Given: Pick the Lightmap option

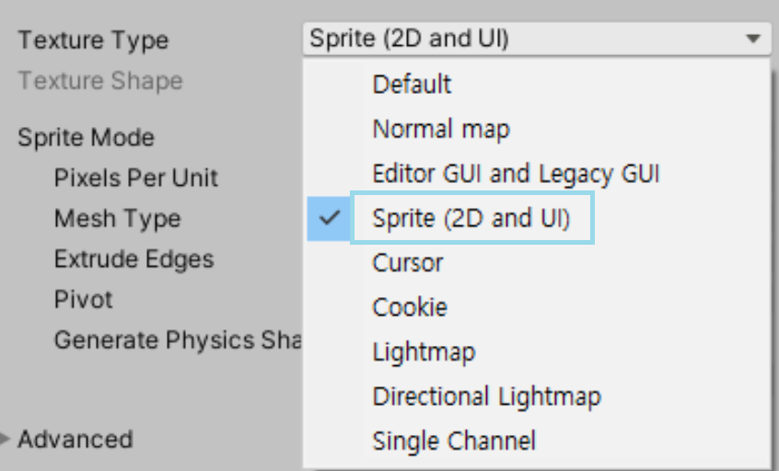Looking at the screenshot, I should [424, 352].
